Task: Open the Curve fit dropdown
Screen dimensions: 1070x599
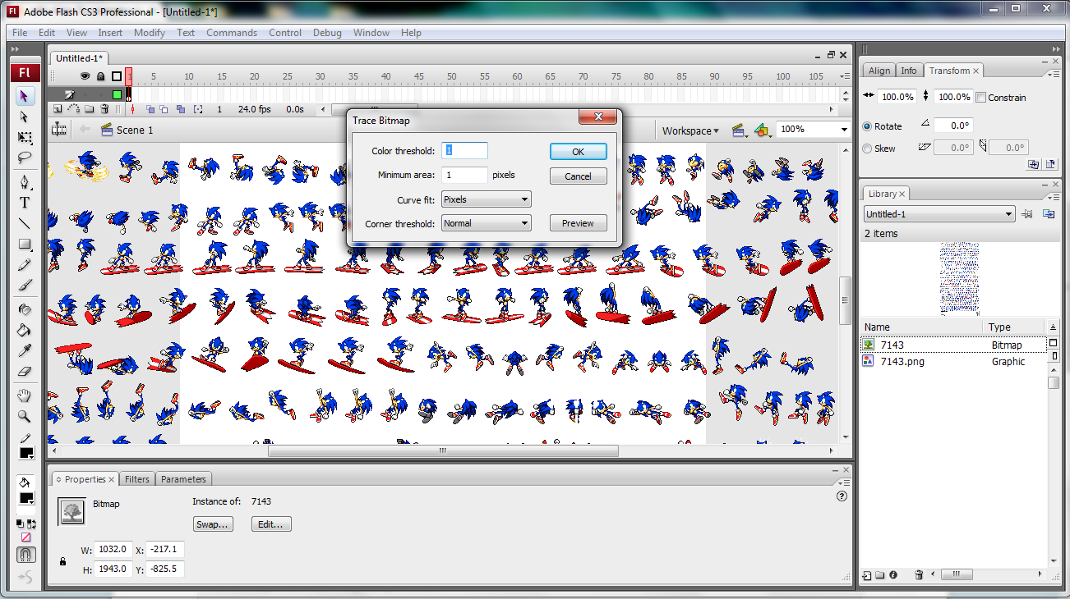Action: coord(486,199)
